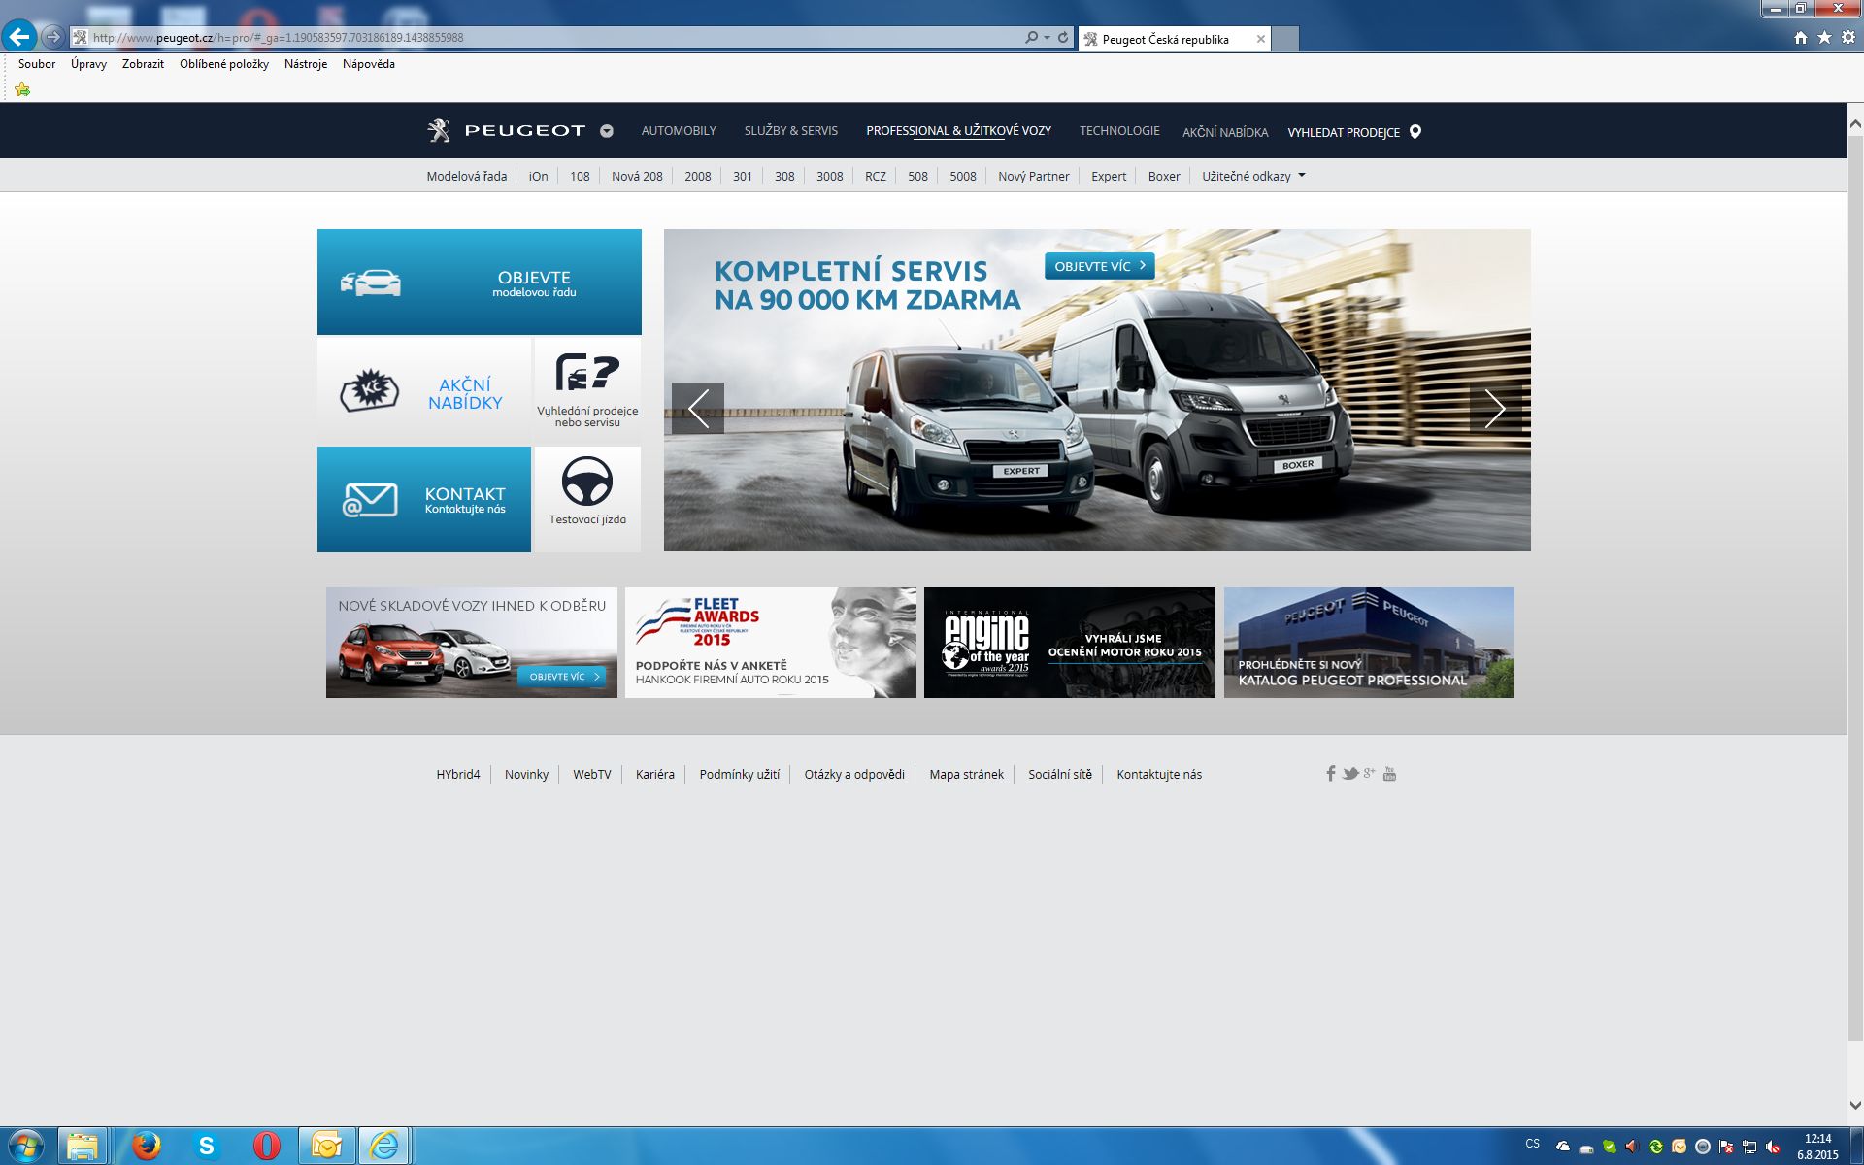Open the Boxer model link
The image size is (1864, 1165).
1164,176
